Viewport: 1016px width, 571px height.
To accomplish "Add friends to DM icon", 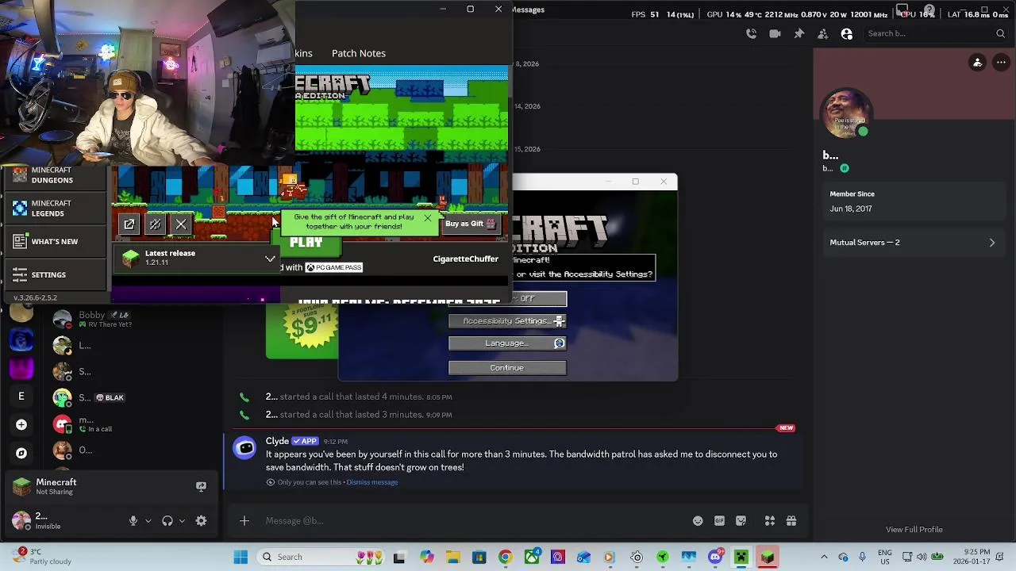I will click(x=822, y=33).
